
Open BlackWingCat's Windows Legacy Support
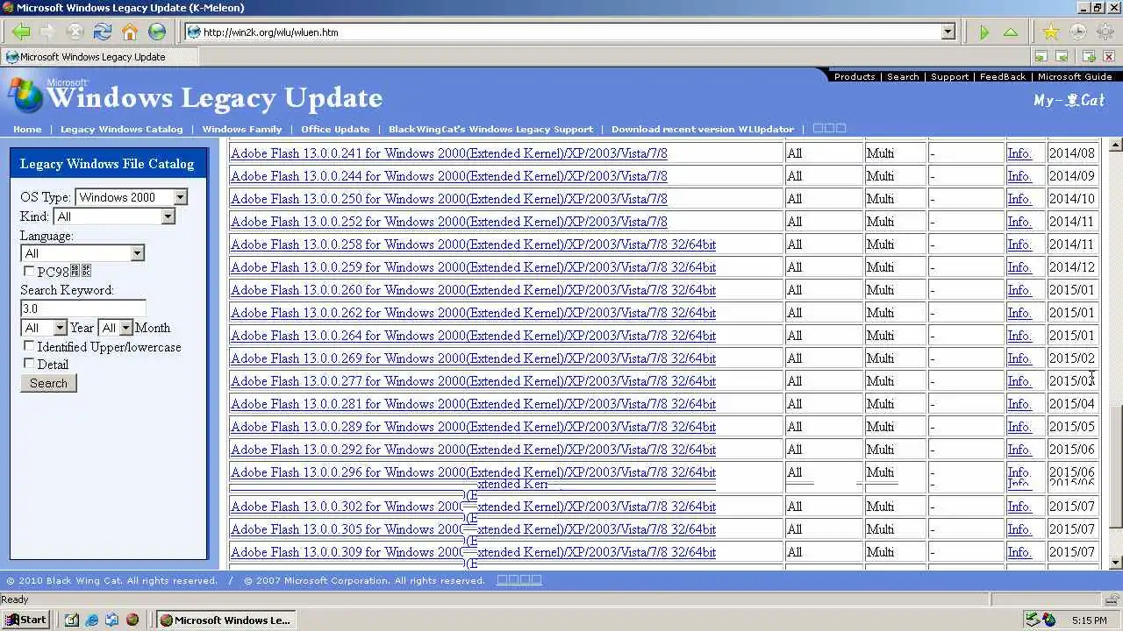click(x=490, y=129)
